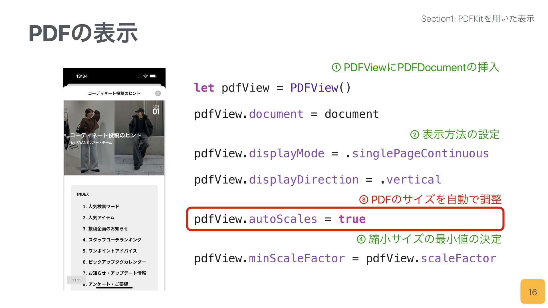Screen dimensions: 548x308
Task: Open index item 6. ピックアップタグカレンダー
Action: 114,262
